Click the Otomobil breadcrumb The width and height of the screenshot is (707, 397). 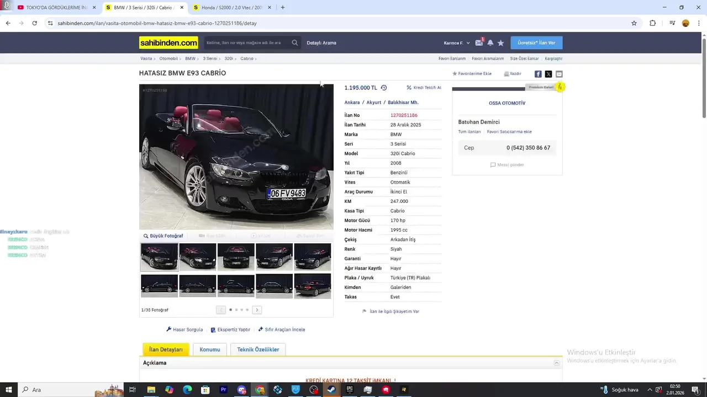[168, 58]
